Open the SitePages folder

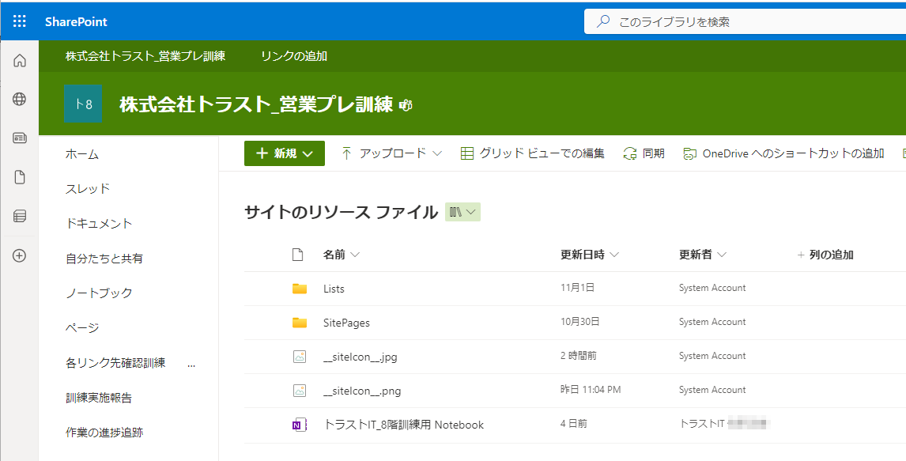pyautogui.click(x=346, y=323)
